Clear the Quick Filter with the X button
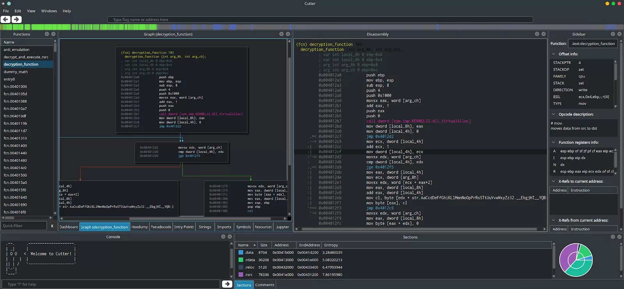This screenshot has width=624, height=289. coord(52,226)
